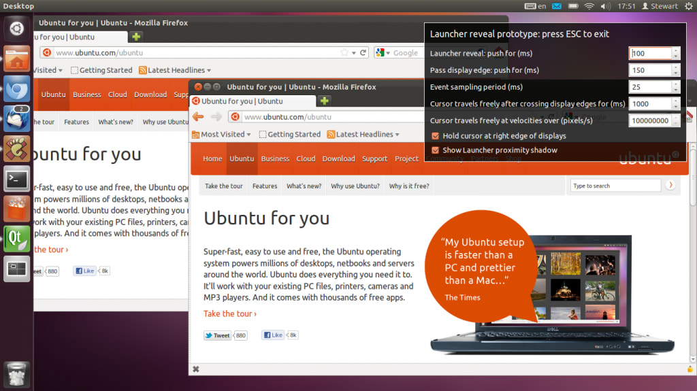Toggle Show Launcher proximity shadow checkbox
Viewport: 697px width, 391px height.
(x=435, y=150)
